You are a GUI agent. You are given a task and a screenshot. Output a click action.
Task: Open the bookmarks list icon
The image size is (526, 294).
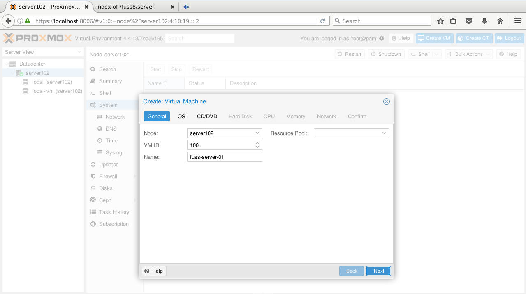(453, 21)
